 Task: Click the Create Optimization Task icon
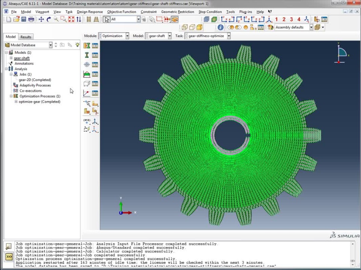[x=87, y=46]
